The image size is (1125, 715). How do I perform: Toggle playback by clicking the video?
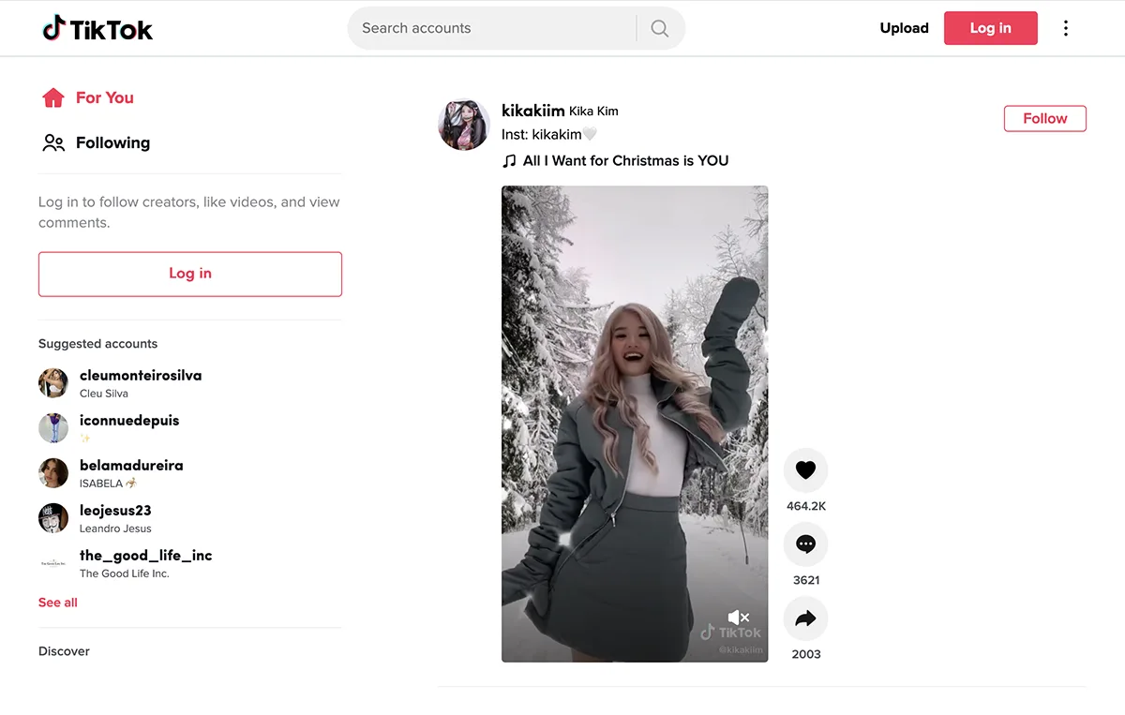click(x=635, y=422)
